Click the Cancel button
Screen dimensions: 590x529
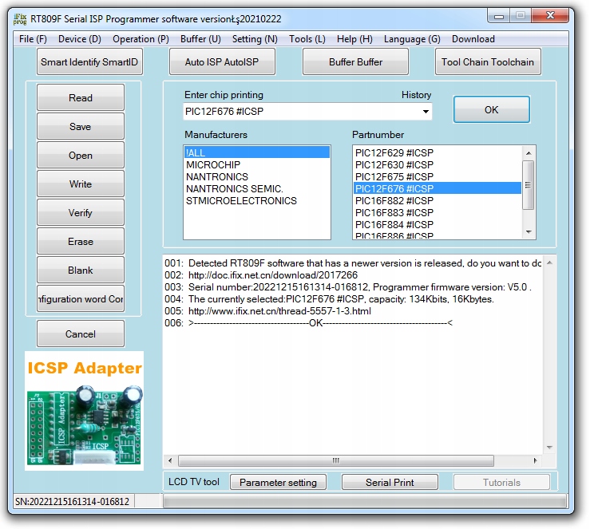coord(81,334)
